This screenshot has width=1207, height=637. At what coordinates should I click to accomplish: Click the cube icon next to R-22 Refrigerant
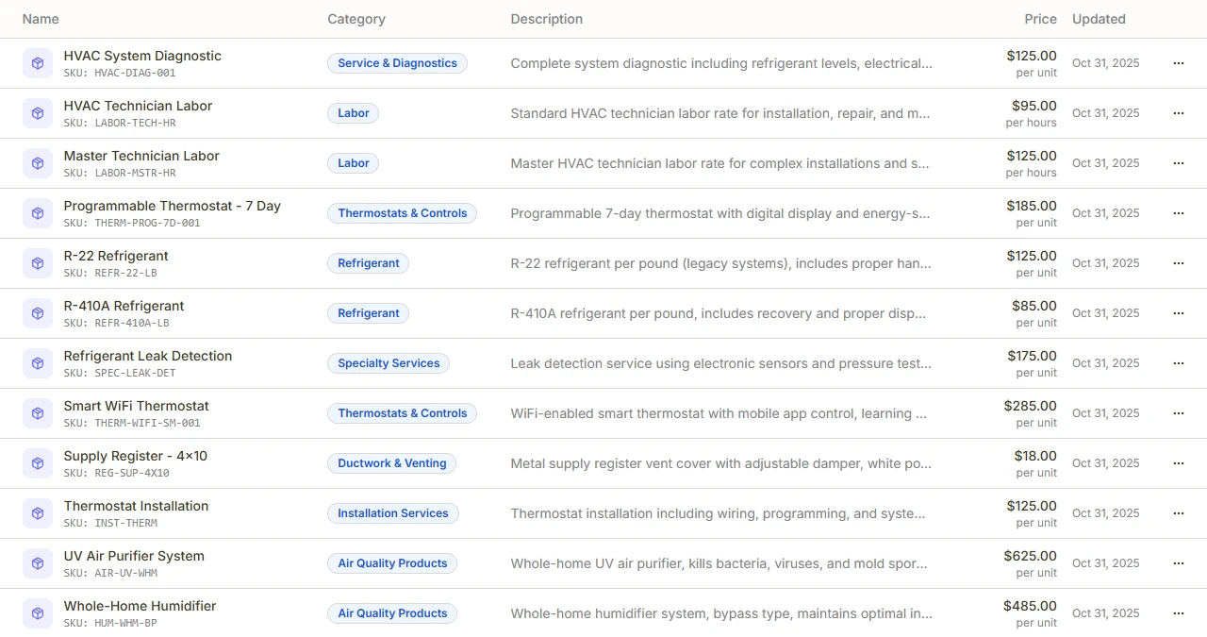click(x=38, y=263)
